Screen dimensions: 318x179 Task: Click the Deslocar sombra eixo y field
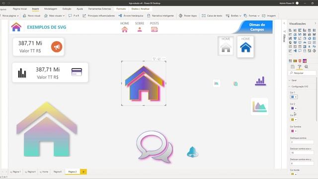point(302,164)
